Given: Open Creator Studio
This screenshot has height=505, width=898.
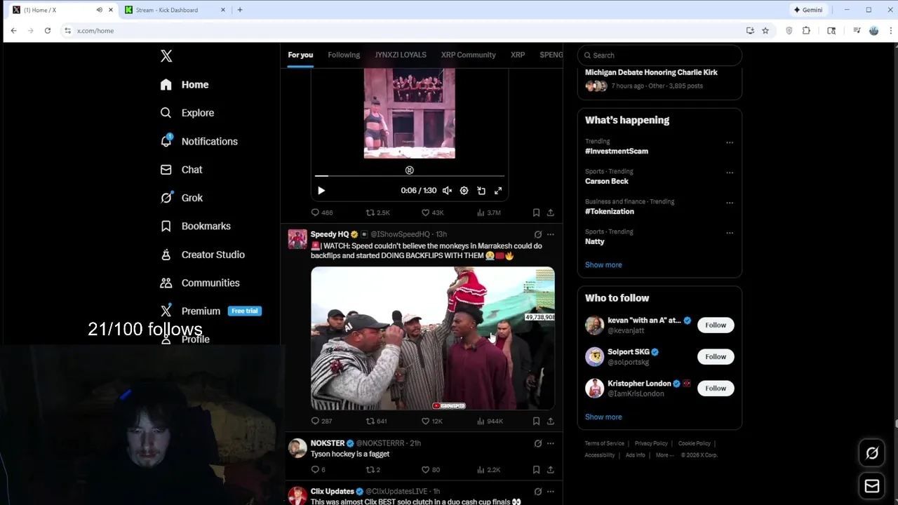Looking at the screenshot, I should coord(203,255).
